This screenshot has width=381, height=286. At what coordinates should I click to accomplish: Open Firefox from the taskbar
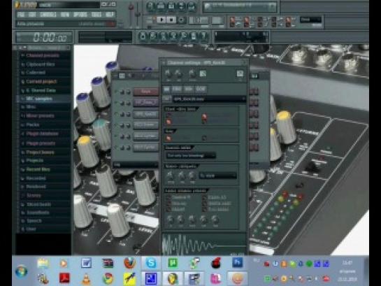(130, 263)
